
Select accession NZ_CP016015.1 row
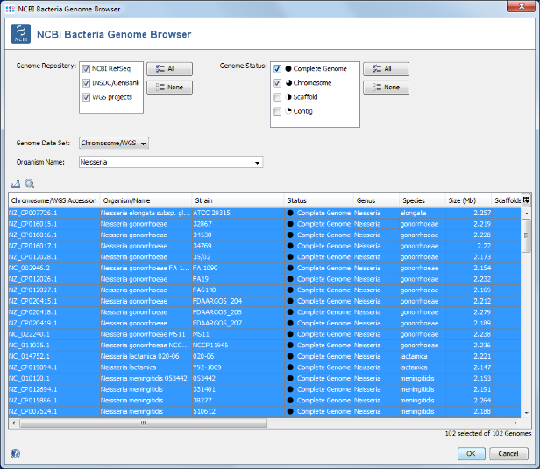tap(265, 224)
